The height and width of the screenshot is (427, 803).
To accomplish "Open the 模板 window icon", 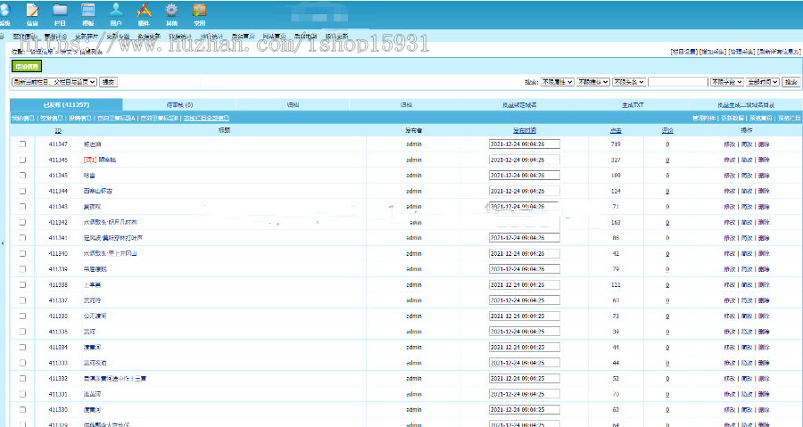I will coord(88,14).
